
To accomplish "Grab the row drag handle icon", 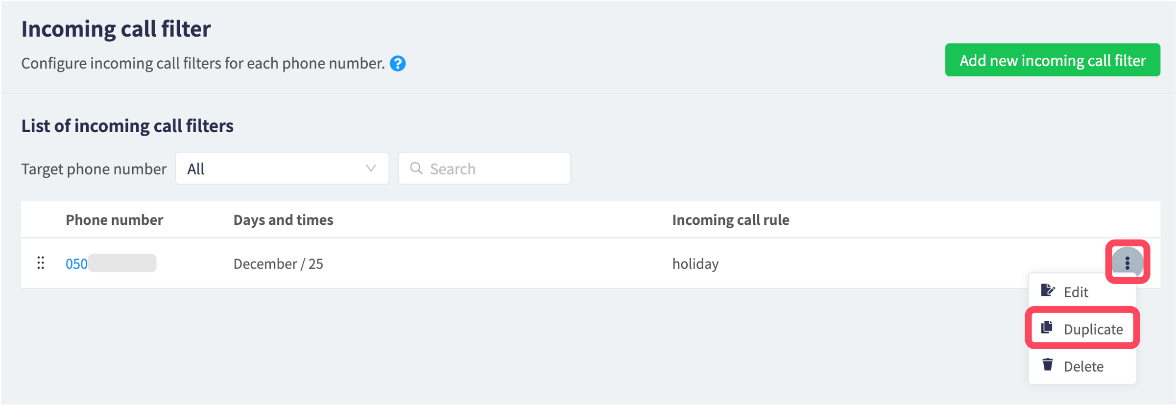I will [41, 263].
